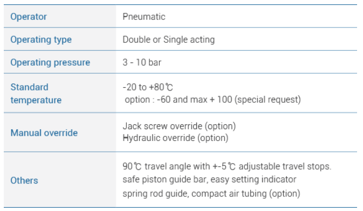Click the Operator row label
Image resolution: width=363 pixels, height=211 pixels.
point(29,17)
